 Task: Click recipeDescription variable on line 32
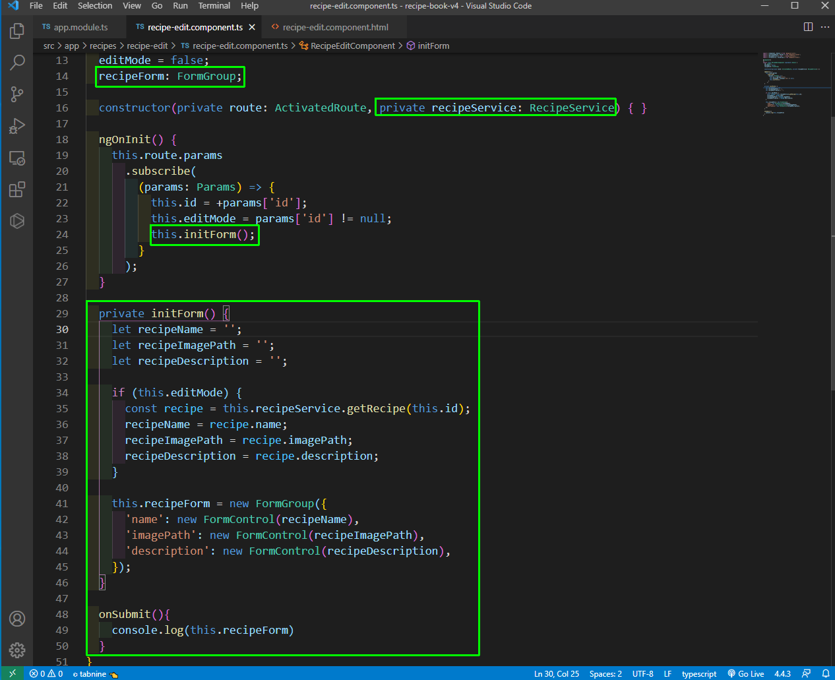pos(193,361)
